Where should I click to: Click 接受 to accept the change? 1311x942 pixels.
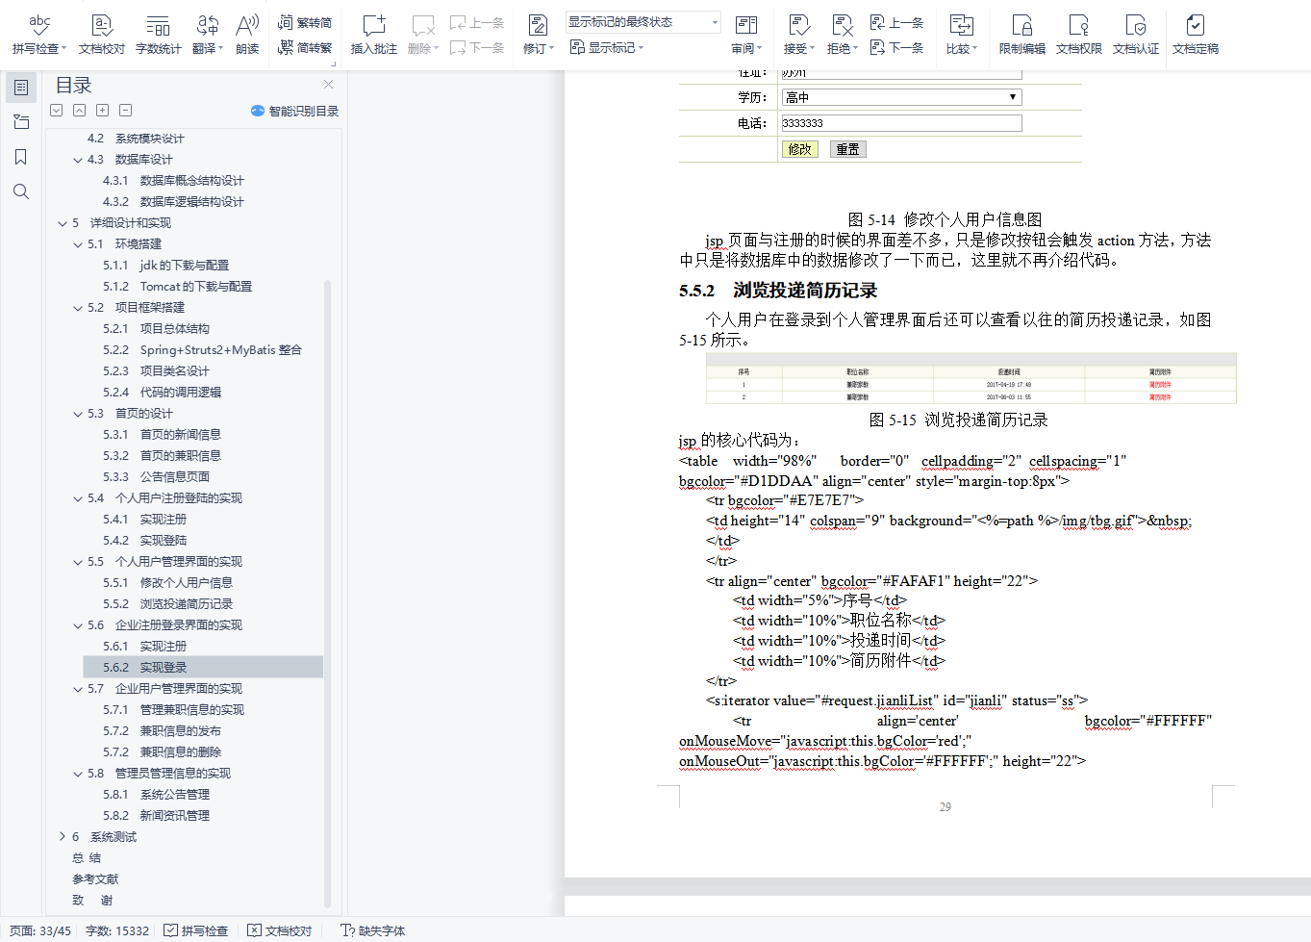click(x=798, y=34)
